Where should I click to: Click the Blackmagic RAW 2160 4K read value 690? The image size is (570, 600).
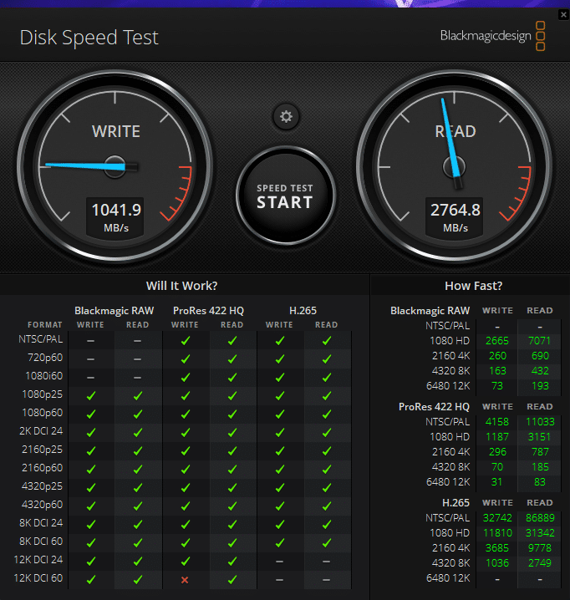point(540,356)
